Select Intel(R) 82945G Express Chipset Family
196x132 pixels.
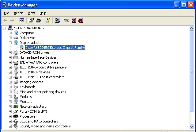[x=55, y=48]
